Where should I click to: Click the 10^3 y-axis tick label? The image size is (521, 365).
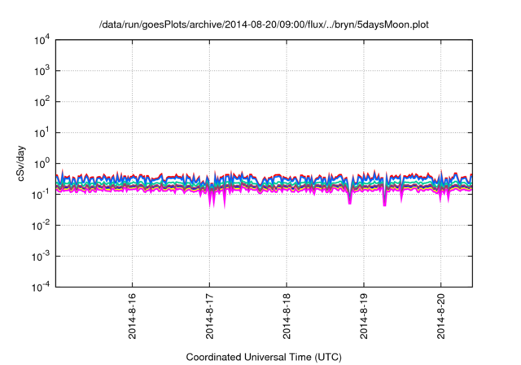click(41, 71)
